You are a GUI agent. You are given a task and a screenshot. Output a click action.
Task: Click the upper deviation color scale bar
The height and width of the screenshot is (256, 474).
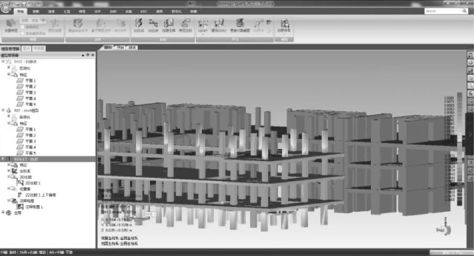[460, 114]
